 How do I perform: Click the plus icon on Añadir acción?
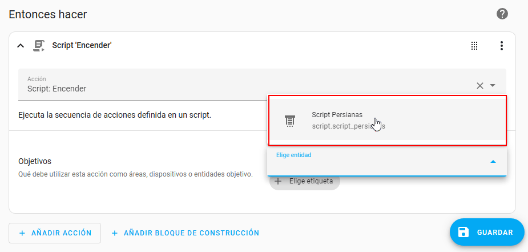(x=22, y=233)
